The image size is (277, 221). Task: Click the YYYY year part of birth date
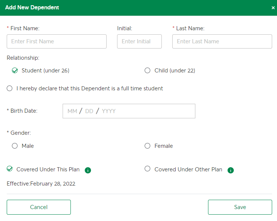click(x=108, y=111)
